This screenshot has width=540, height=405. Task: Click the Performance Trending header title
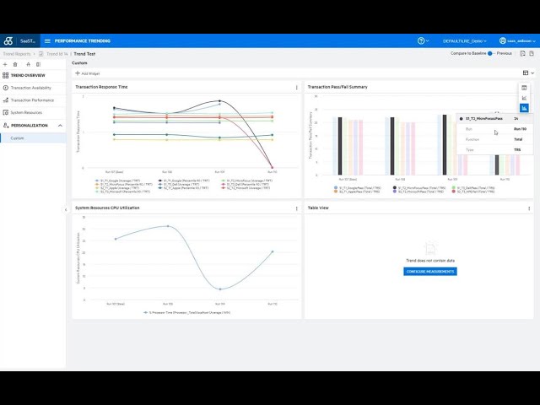pyautogui.click(x=83, y=41)
